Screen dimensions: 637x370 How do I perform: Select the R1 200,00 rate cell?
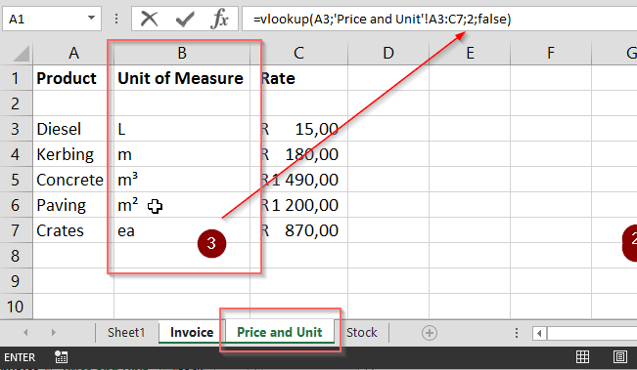point(299,205)
